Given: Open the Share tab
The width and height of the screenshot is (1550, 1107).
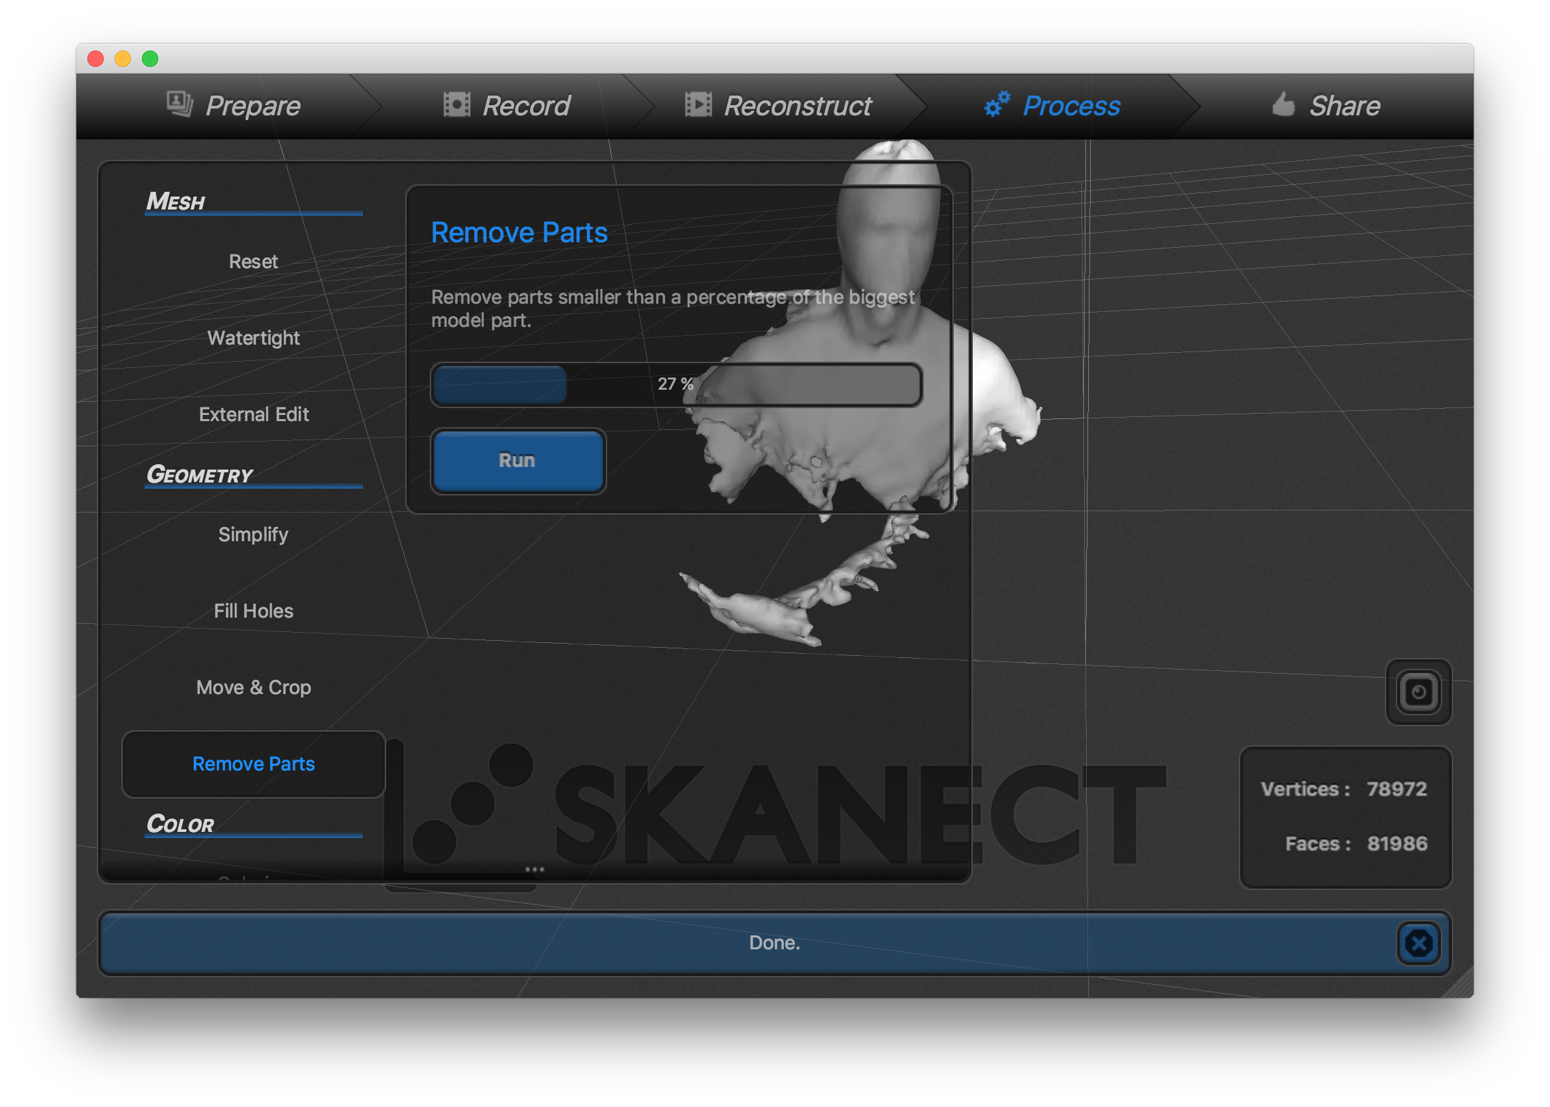Looking at the screenshot, I should click(1343, 106).
